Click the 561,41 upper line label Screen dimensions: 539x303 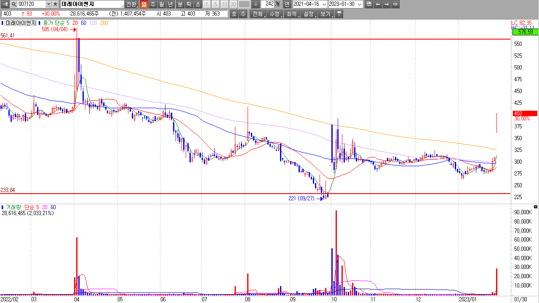(8, 36)
